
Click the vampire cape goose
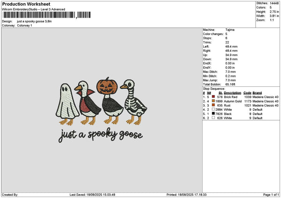click(88, 103)
